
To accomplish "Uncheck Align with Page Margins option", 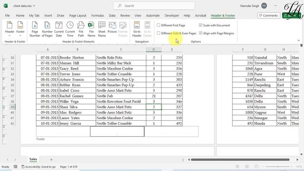I will [x=200, y=33].
